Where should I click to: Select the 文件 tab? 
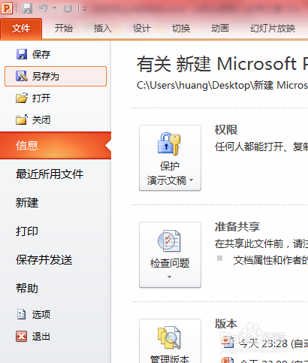21,29
